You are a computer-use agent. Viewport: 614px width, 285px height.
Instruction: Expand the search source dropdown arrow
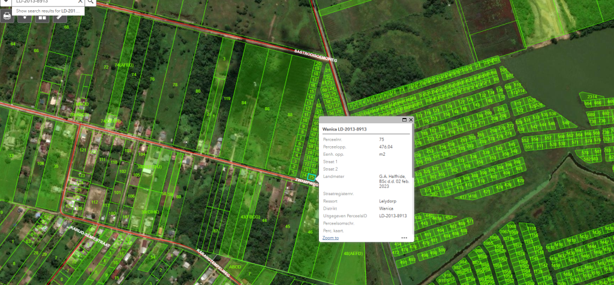(5, 2)
